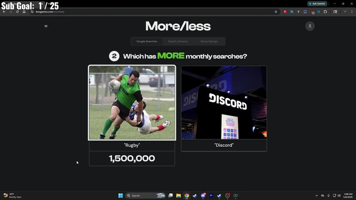Reload the page with refresh icon
Image resolution: width=356 pixels, height=200 pixels.
[x=17, y=12]
